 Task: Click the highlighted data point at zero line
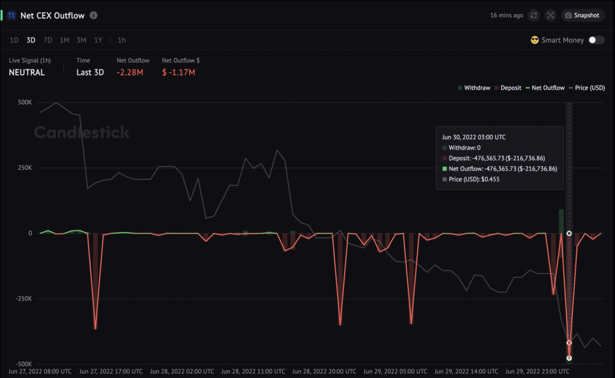coord(569,234)
